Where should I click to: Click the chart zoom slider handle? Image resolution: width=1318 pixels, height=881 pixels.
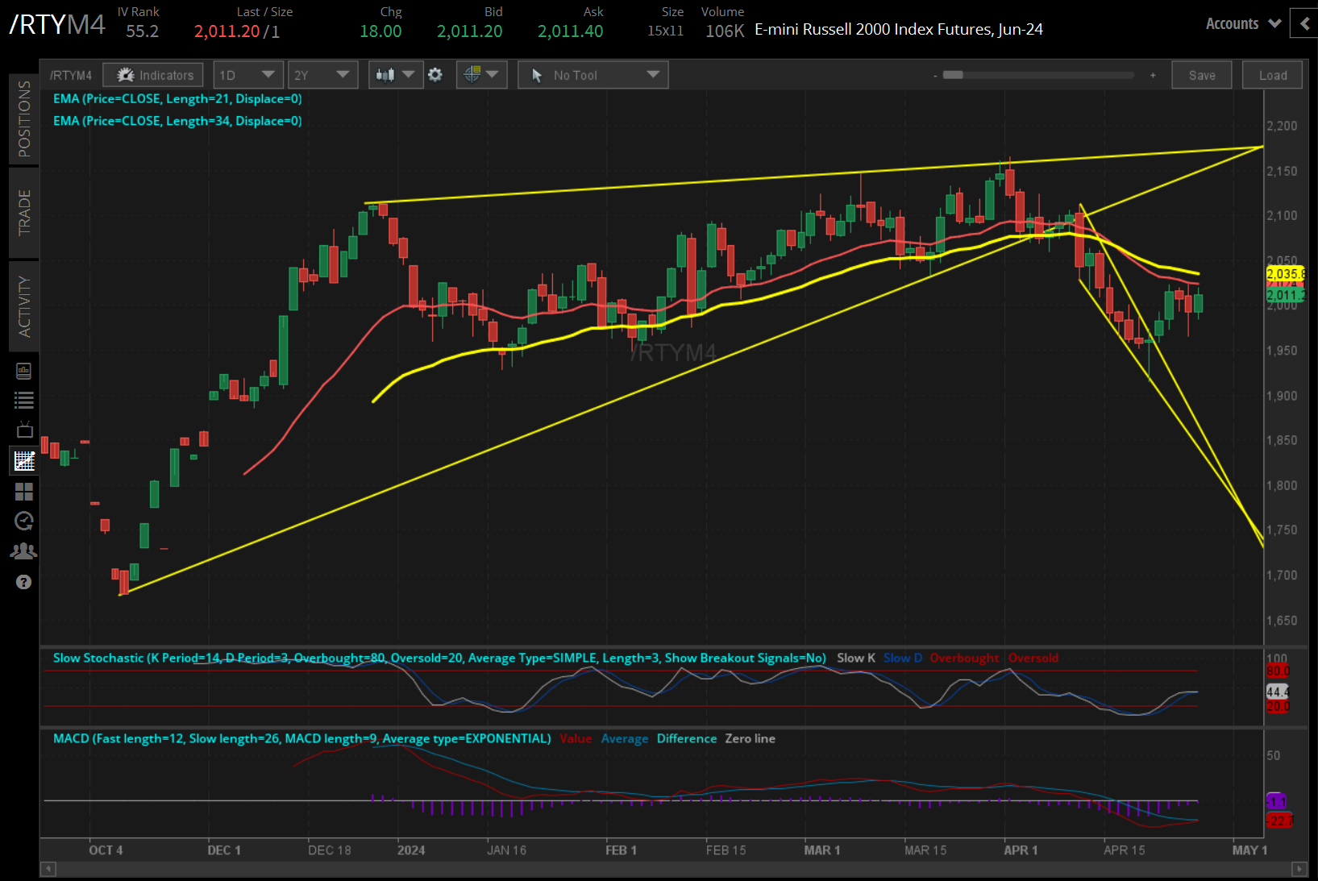pyautogui.click(x=953, y=75)
